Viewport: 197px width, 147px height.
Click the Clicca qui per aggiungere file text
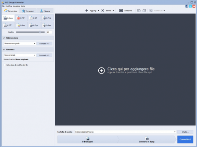click(131, 69)
